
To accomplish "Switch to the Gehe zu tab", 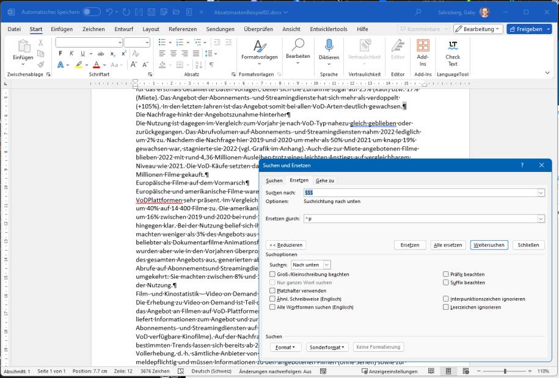I will (324, 180).
